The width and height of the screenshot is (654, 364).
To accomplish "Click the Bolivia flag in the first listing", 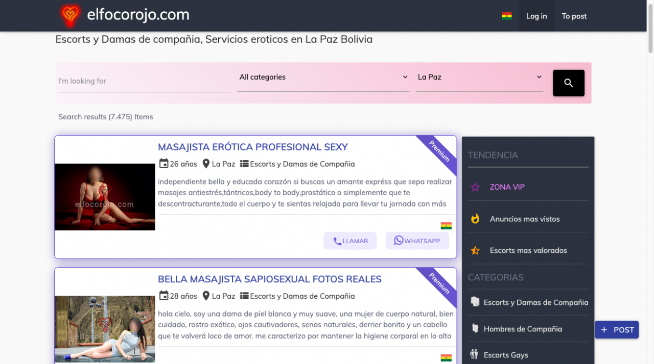I will pyautogui.click(x=446, y=226).
